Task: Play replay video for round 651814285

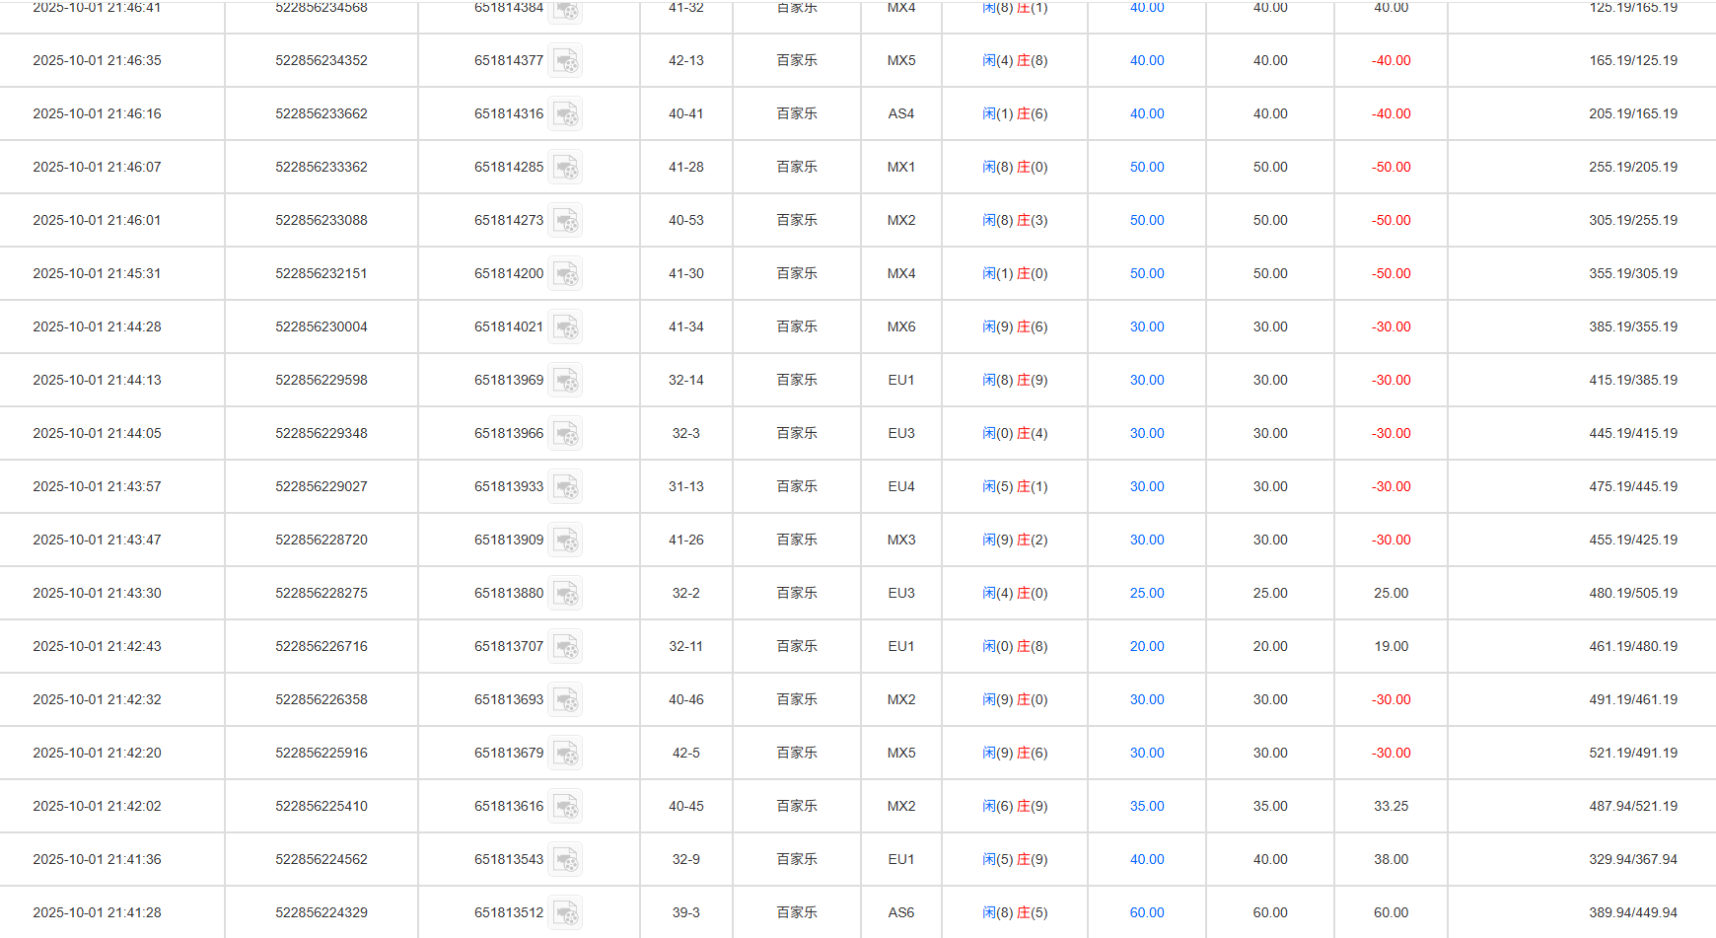Action: [x=565, y=168]
